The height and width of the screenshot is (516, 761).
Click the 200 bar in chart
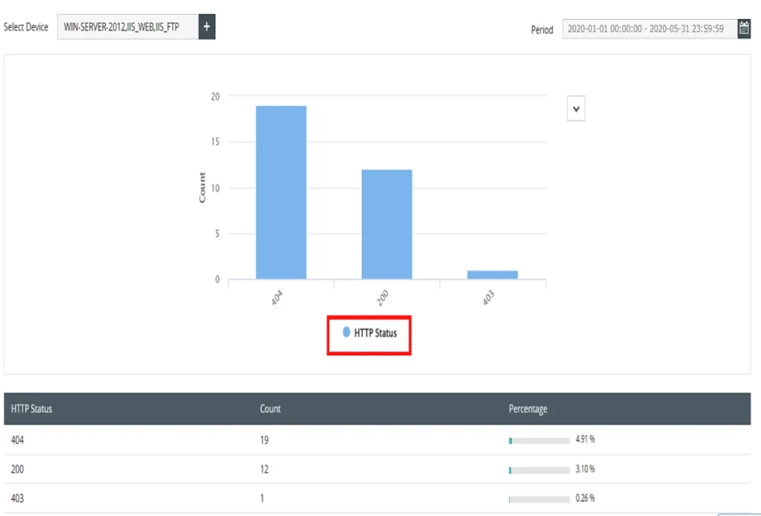[x=387, y=224]
